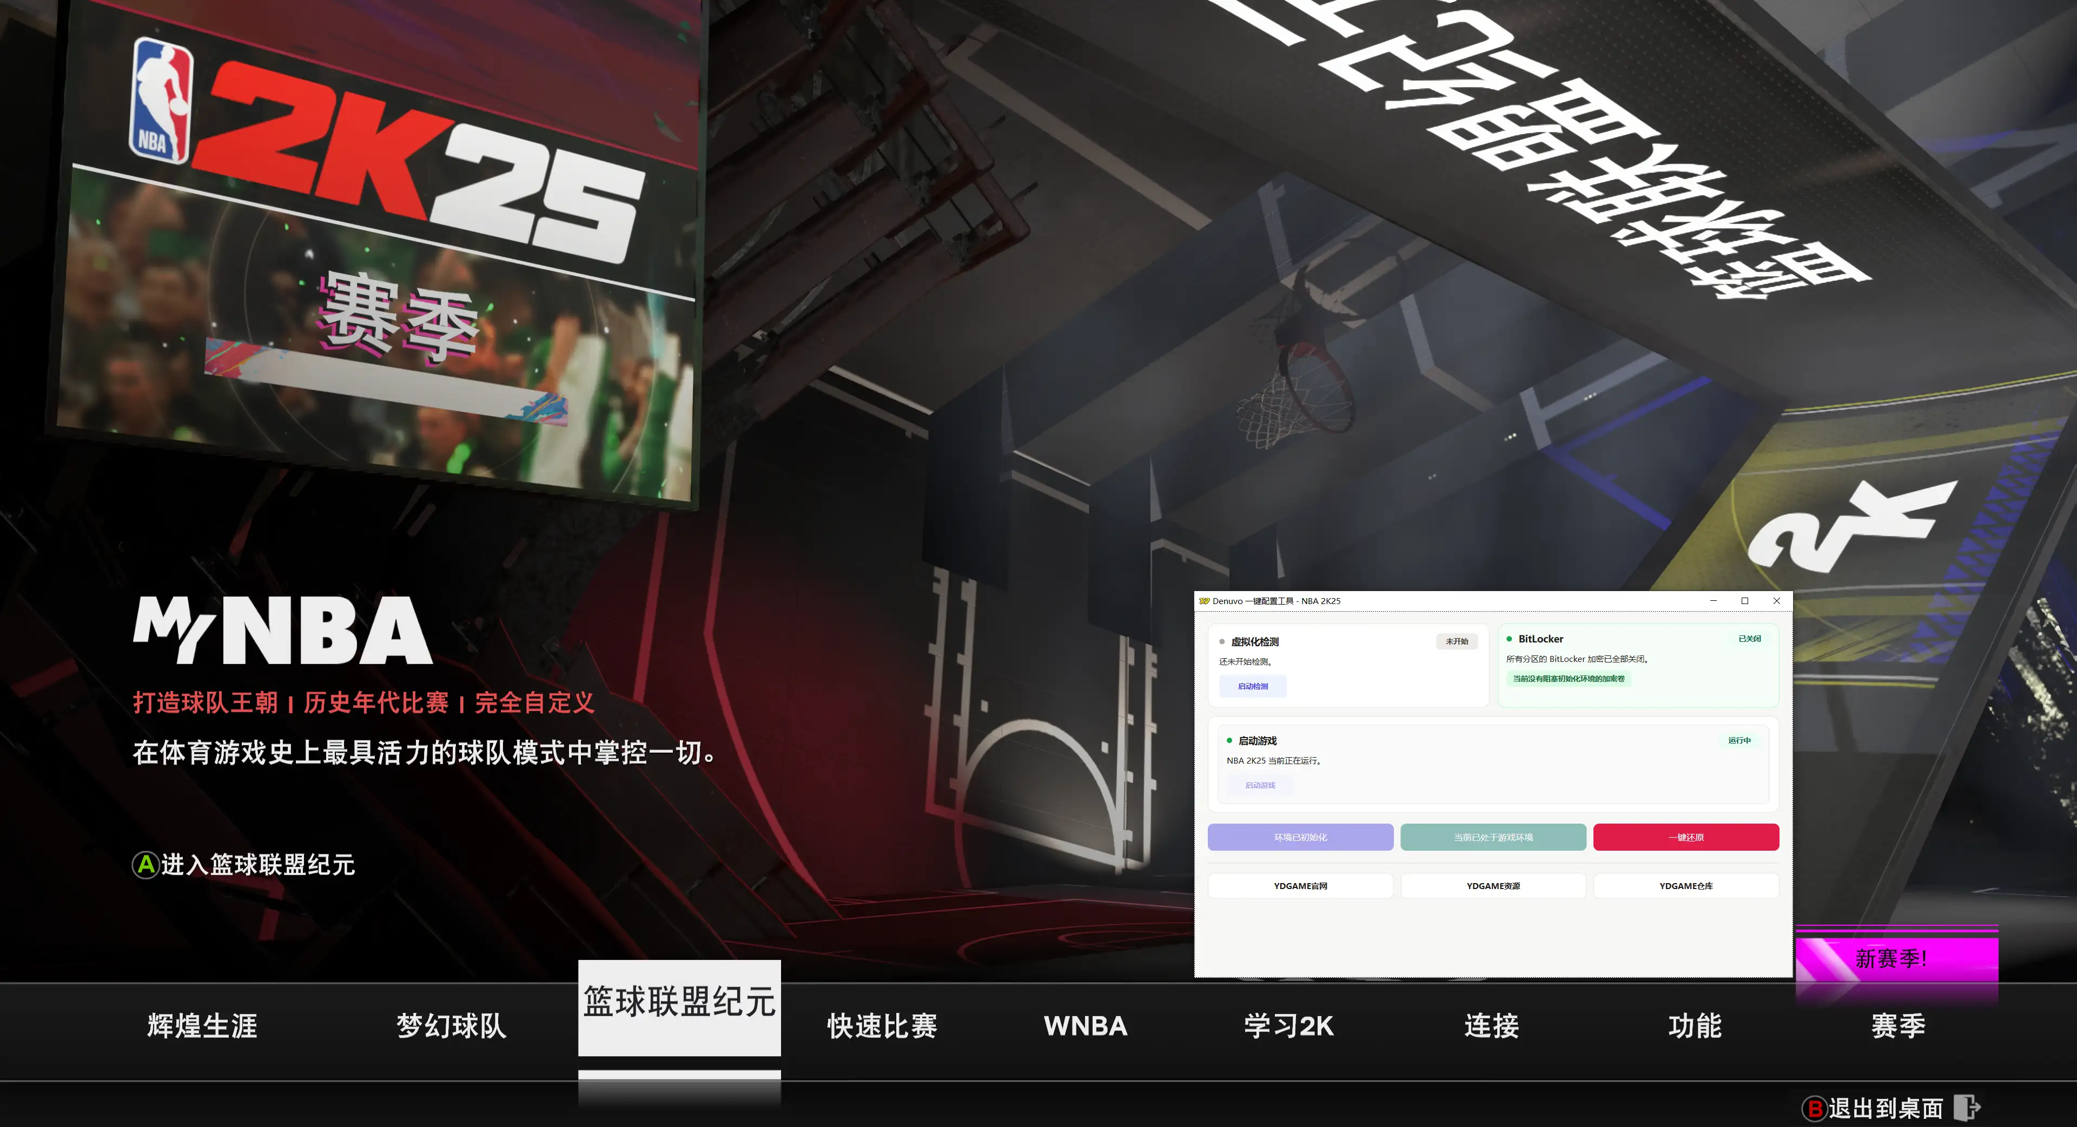Open the 学习2K tab

pyautogui.click(x=1288, y=1026)
